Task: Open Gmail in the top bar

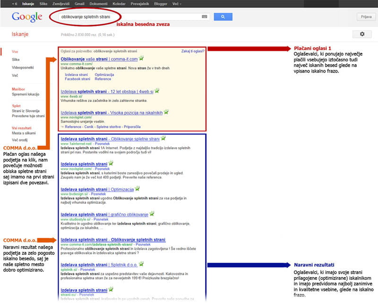Action: (x=79, y=4)
